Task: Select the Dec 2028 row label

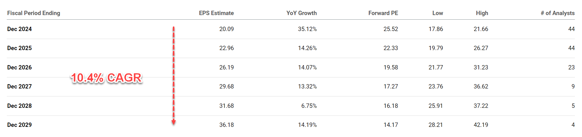Action: [19, 106]
